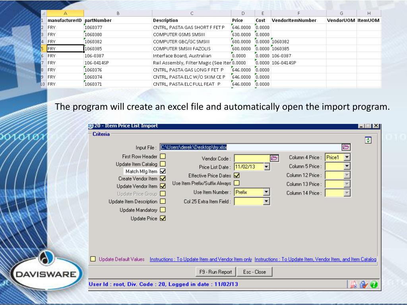Open the Use Item Number dropdown
The width and height of the screenshot is (407, 305).
click(x=266, y=192)
